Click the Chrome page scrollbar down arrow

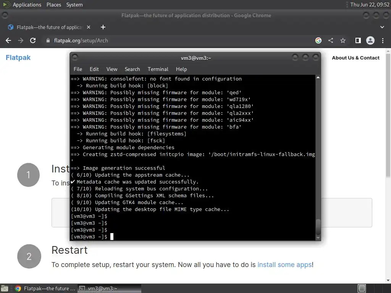pyautogui.click(x=388, y=280)
